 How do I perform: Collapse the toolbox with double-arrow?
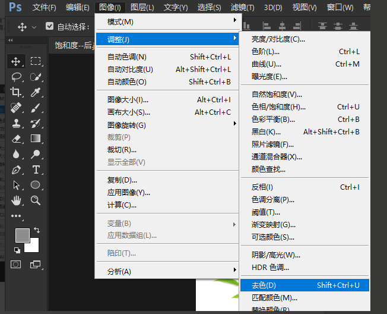click(x=11, y=40)
